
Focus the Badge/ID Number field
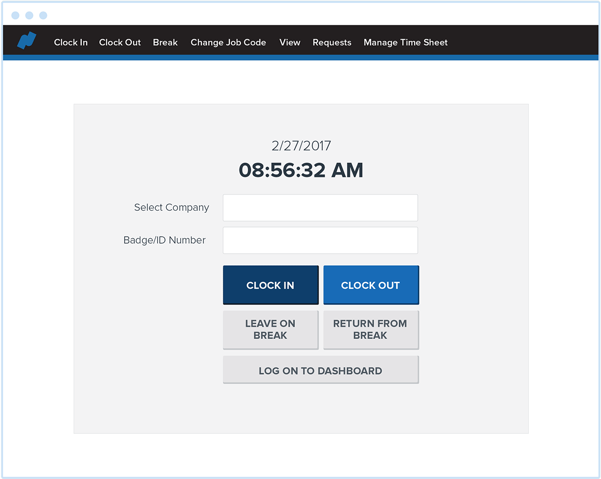coord(321,240)
